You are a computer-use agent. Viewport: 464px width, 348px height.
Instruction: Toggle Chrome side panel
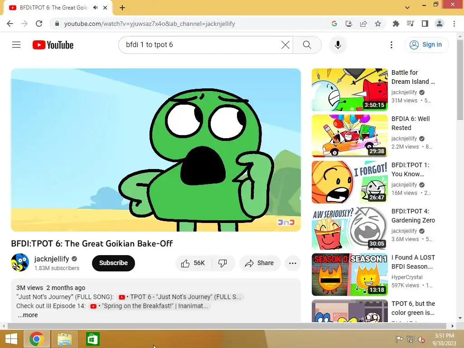click(425, 24)
